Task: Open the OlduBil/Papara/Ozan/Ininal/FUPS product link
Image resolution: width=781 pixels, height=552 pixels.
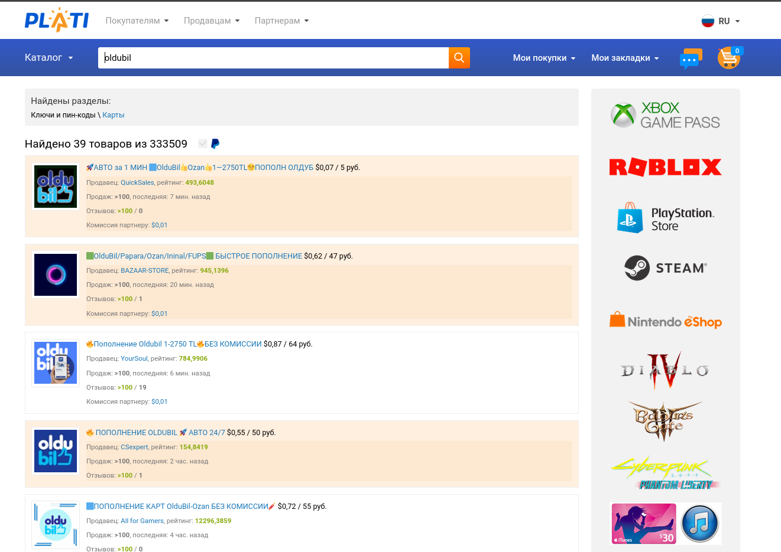Action: point(195,256)
